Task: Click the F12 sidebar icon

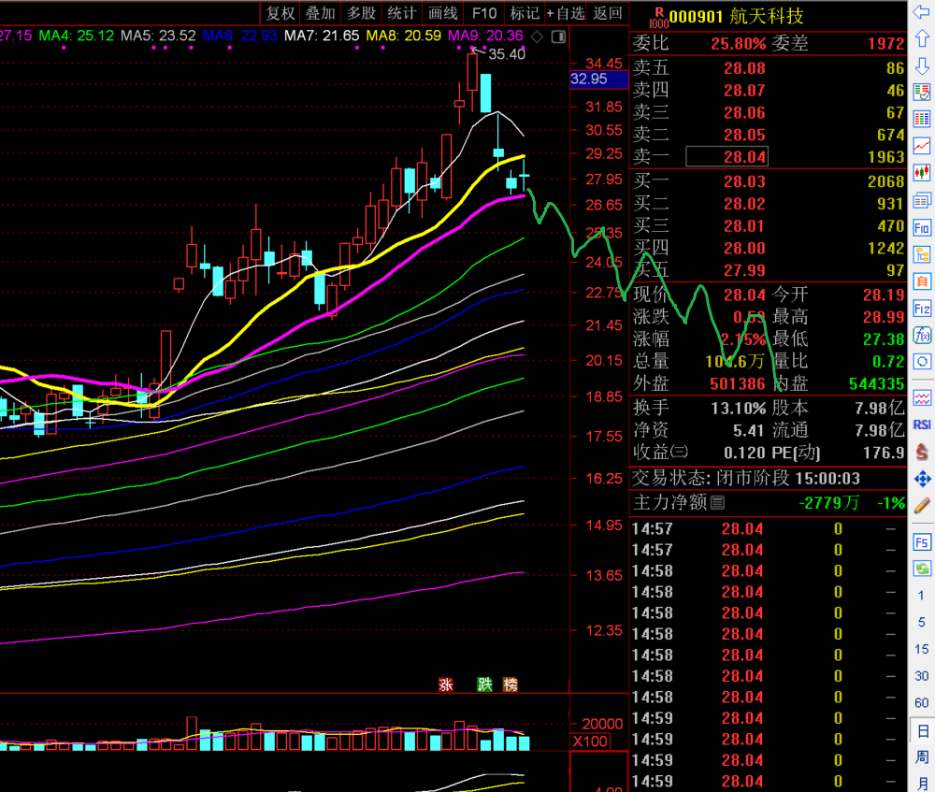Action: [x=922, y=309]
